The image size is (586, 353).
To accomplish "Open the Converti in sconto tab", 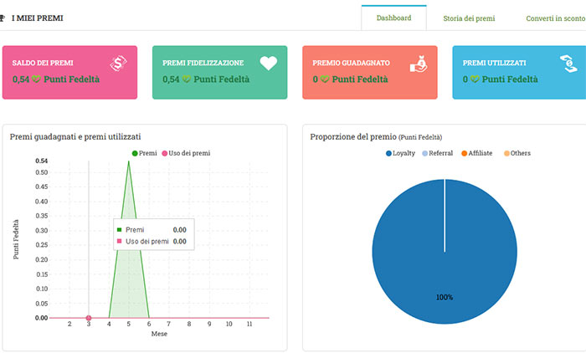I will pyautogui.click(x=555, y=18).
